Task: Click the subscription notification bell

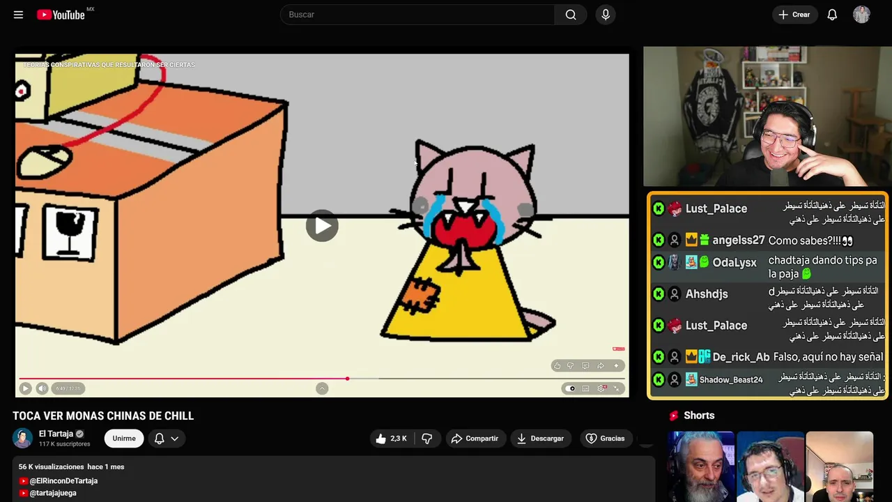Action: 159,439
